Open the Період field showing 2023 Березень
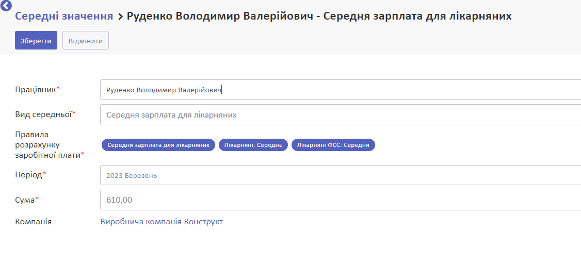 (341, 175)
